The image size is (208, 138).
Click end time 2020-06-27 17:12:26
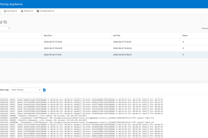(x=122, y=42)
